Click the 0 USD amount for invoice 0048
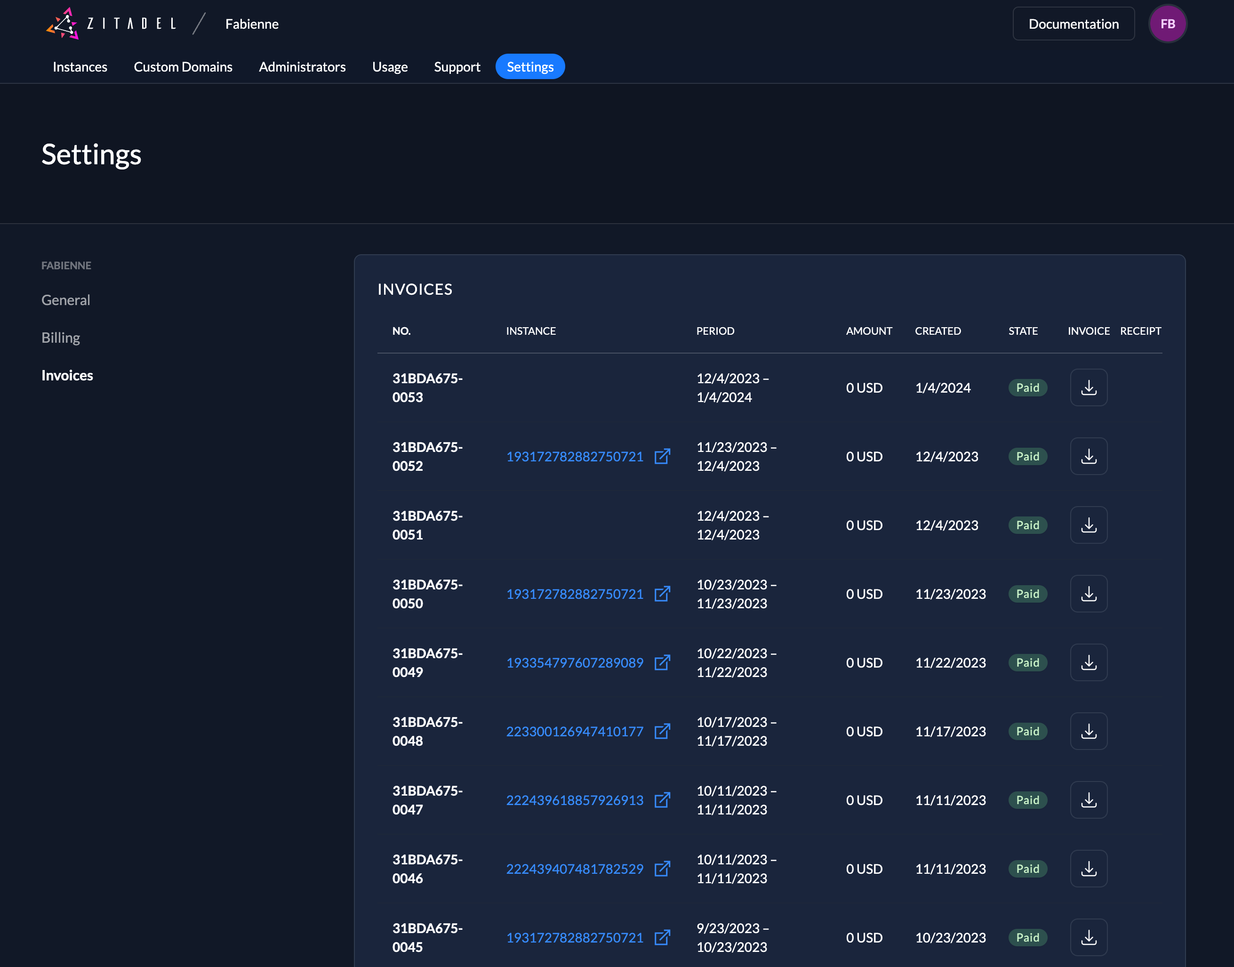 point(865,732)
